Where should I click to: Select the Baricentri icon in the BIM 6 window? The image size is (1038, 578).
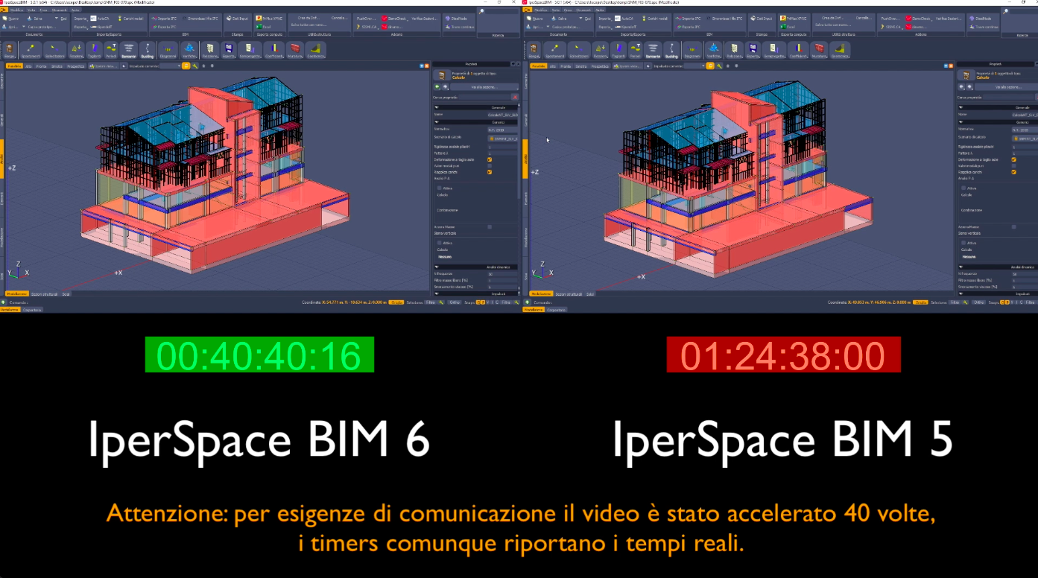pos(129,50)
